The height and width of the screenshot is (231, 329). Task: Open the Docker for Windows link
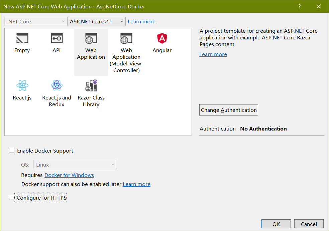(69, 175)
